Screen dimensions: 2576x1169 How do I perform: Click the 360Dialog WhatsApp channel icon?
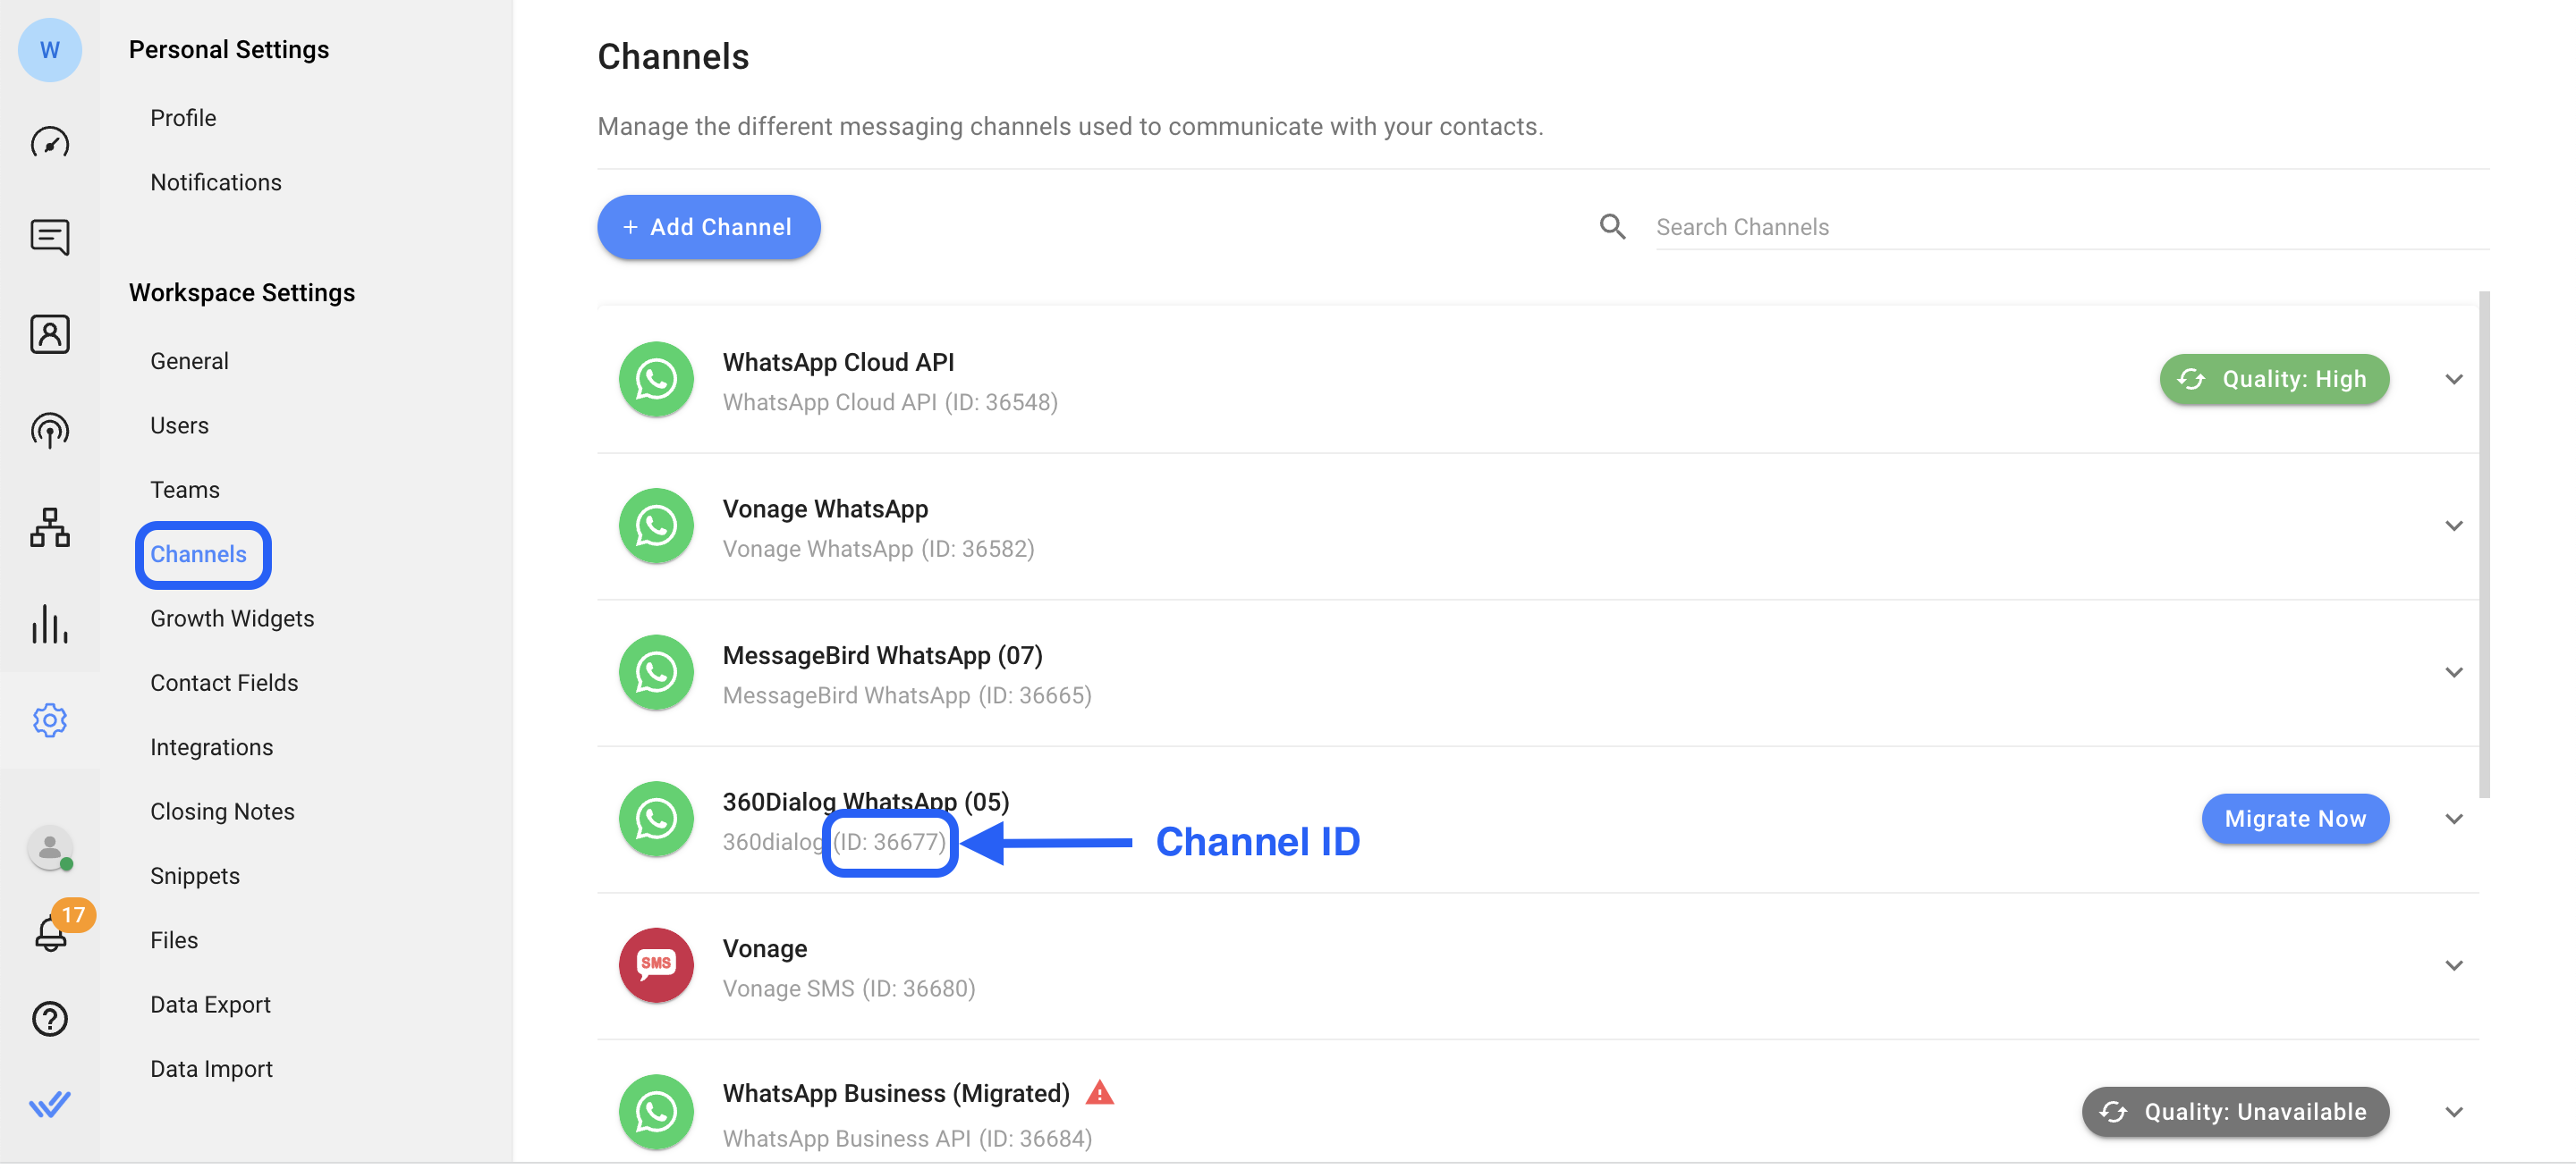point(657,820)
